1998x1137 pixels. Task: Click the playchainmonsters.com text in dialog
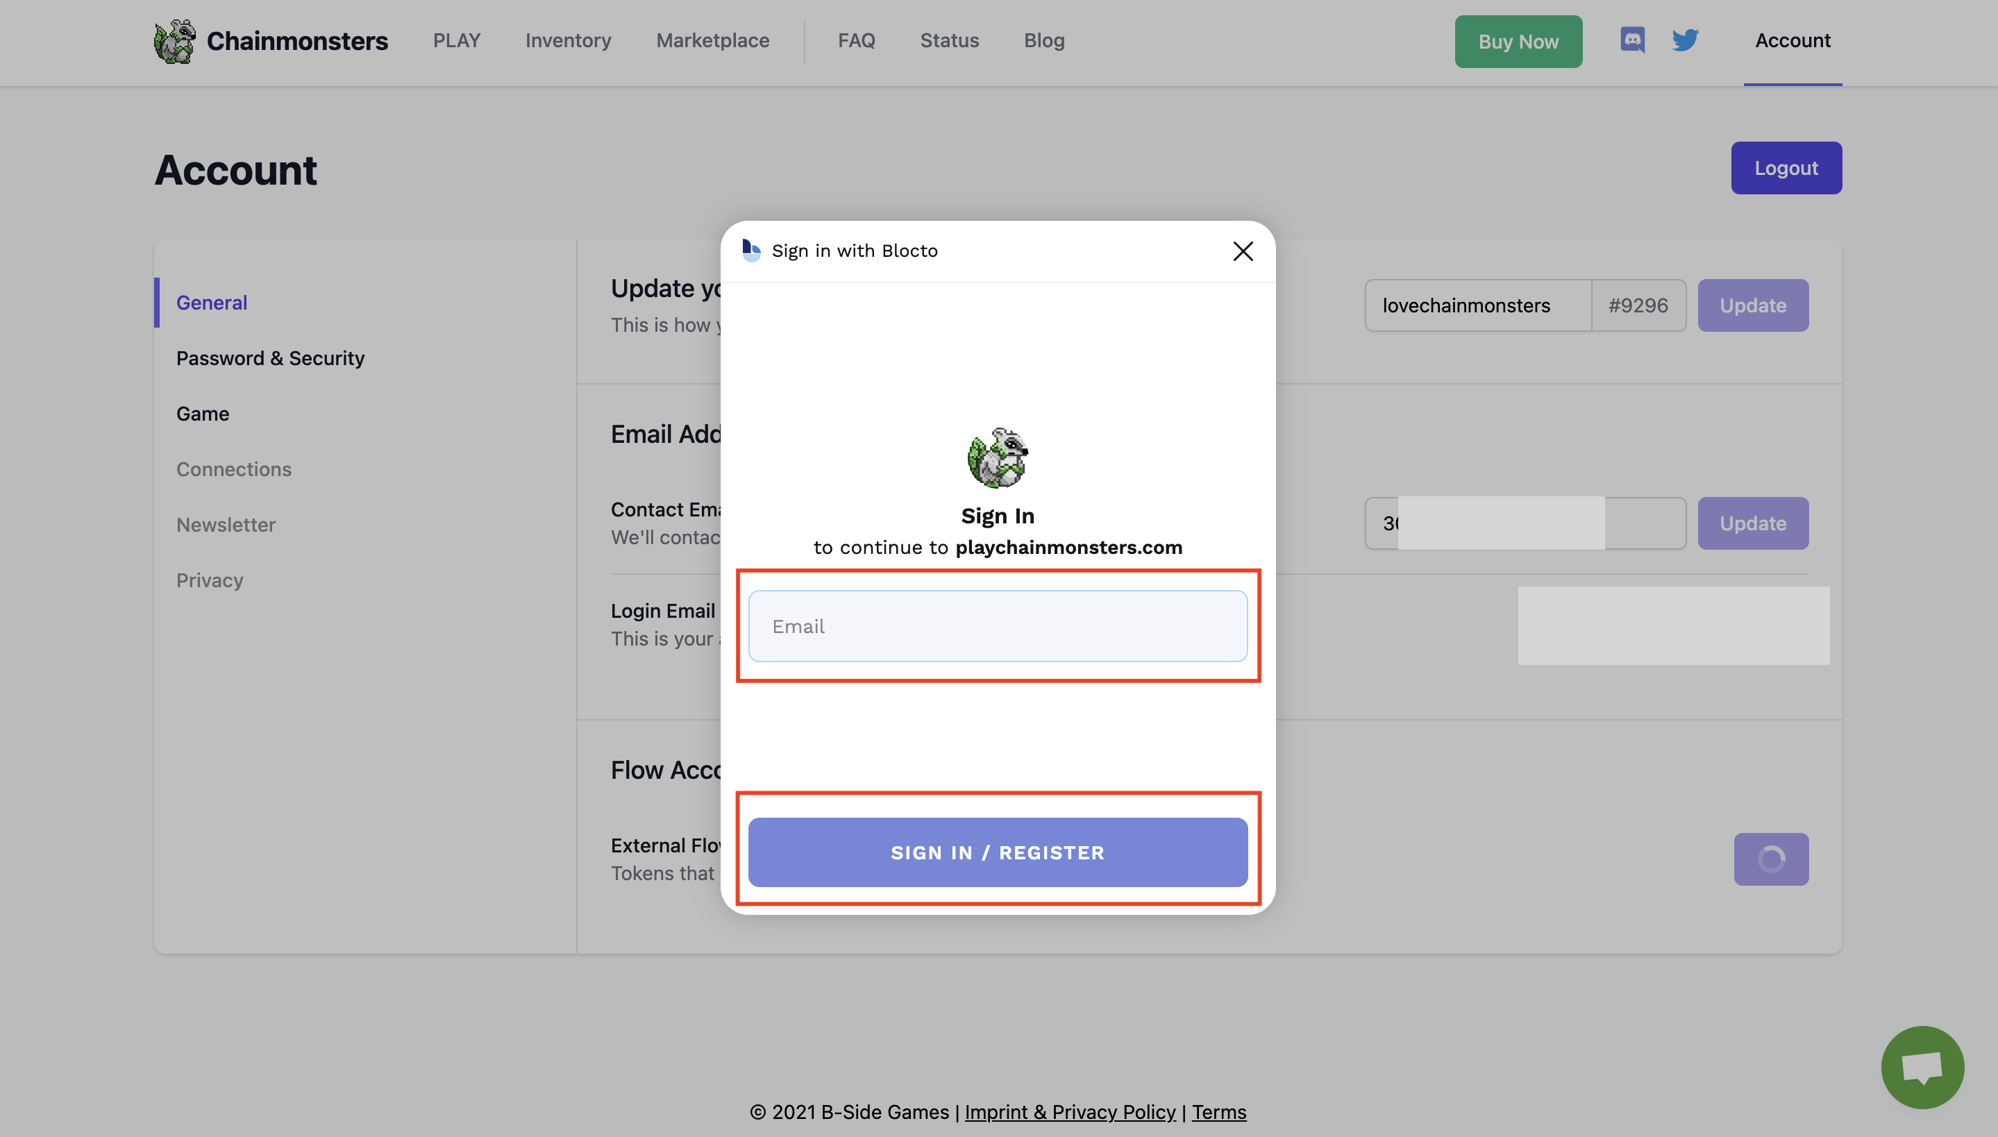click(1068, 548)
